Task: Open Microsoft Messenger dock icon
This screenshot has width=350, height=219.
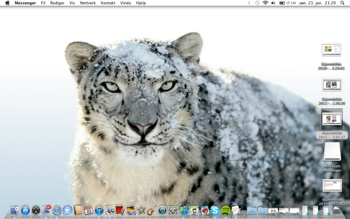Action: [184, 211]
